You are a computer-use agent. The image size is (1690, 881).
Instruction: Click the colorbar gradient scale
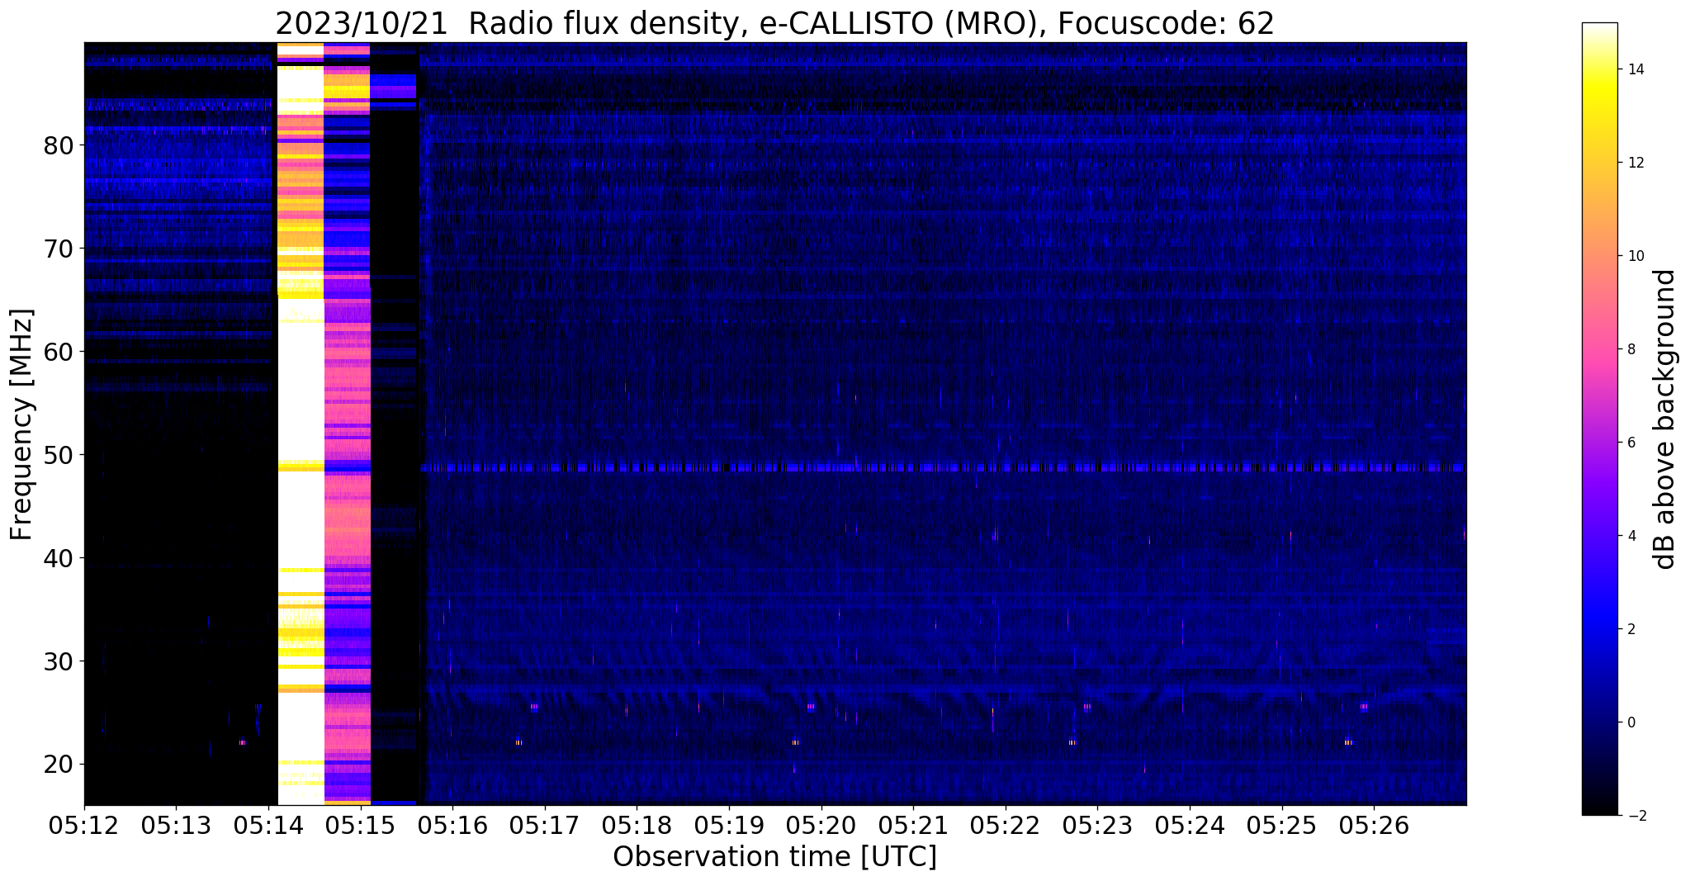coord(1599,419)
